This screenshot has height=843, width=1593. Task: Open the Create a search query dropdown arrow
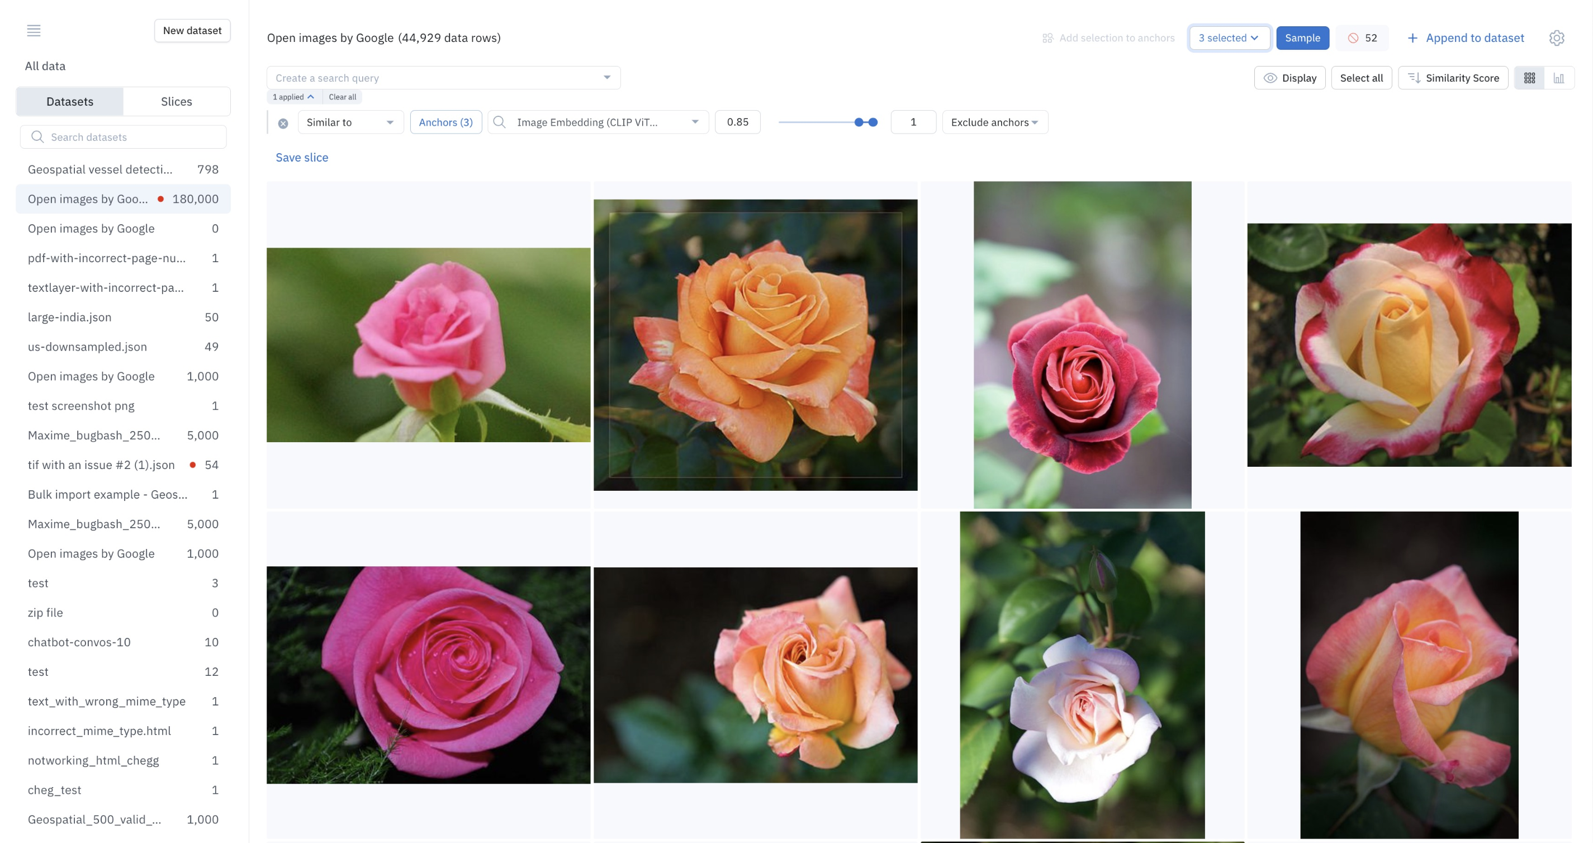[x=606, y=77]
